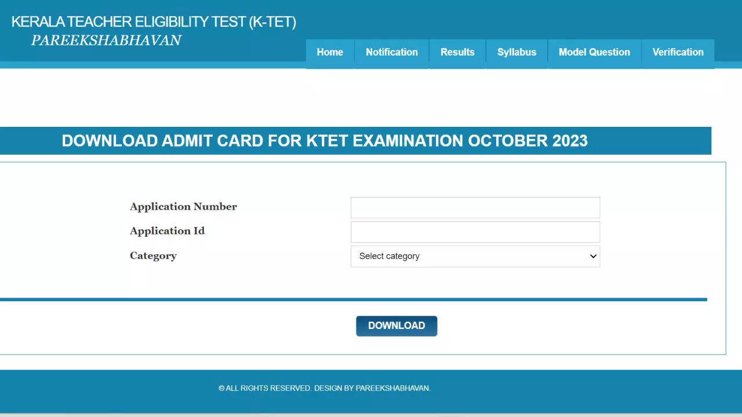Click the Kerala Teacher Eligibility Test title

pyautogui.click(x=154, y=22)
